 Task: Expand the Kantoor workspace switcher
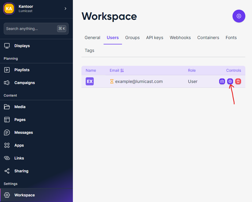click(65, 8)
